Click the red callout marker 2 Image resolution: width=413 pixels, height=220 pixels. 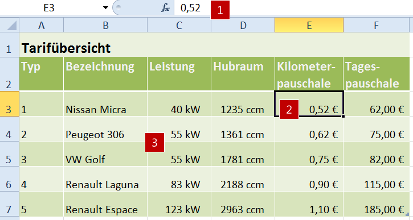[x=289, y=109]
